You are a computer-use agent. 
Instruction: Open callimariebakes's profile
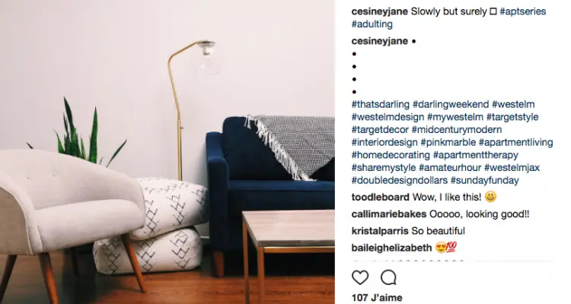389,214
